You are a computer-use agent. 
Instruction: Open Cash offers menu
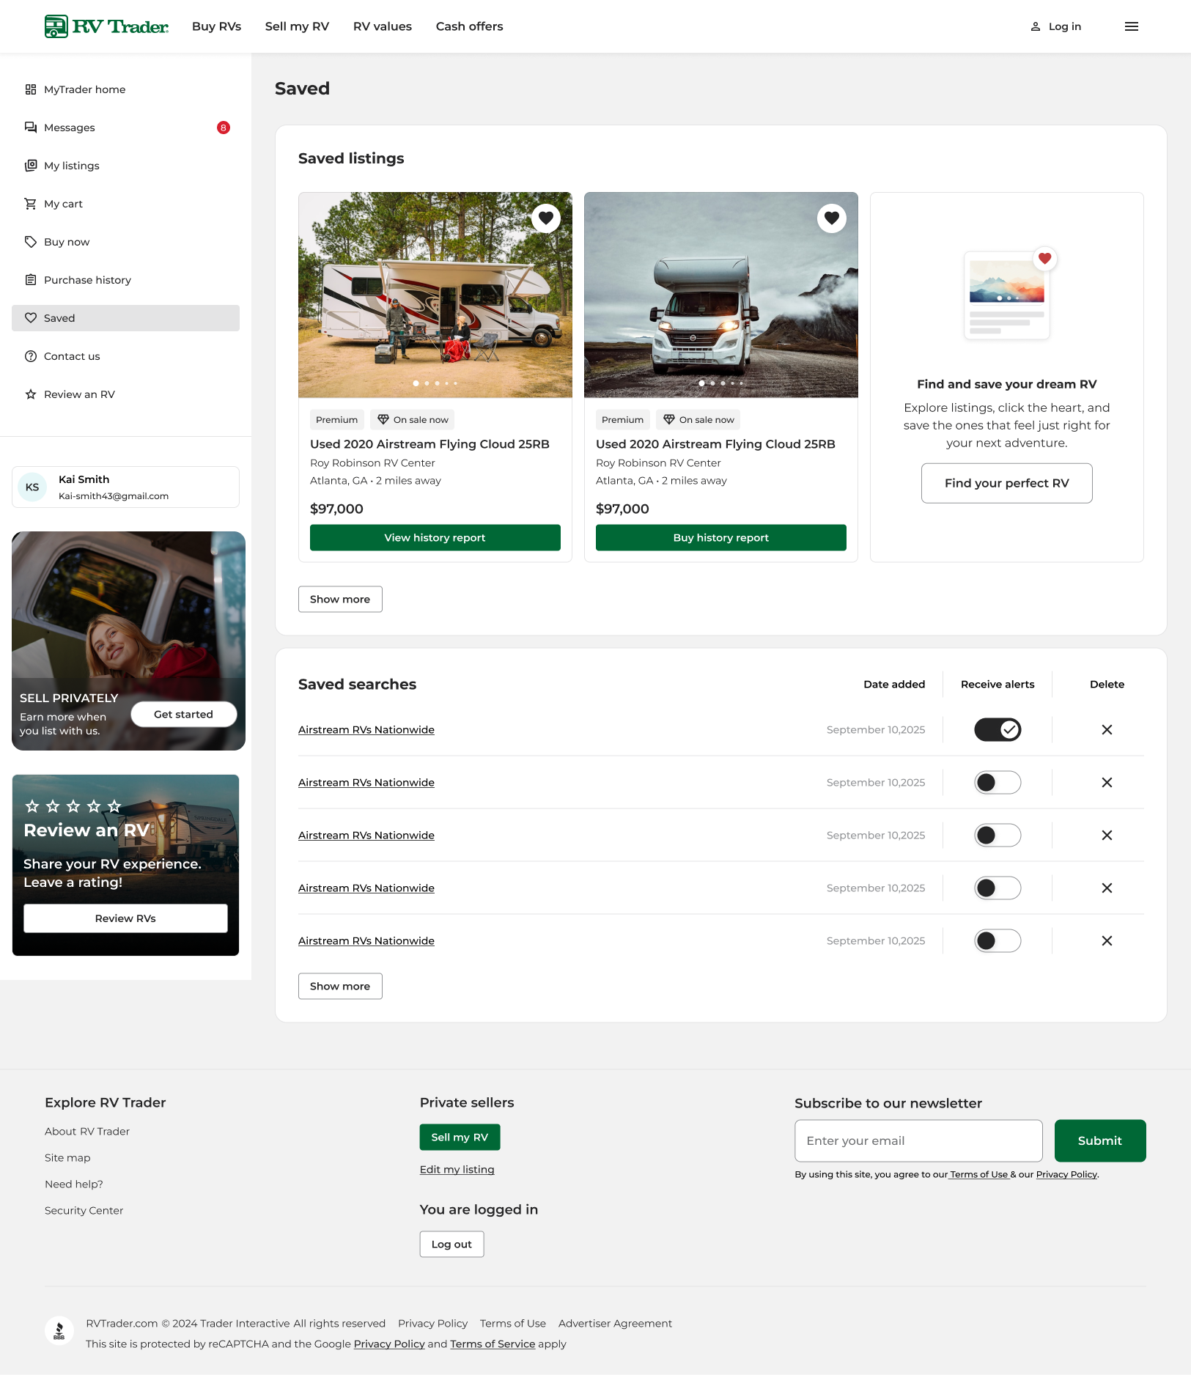470,26
